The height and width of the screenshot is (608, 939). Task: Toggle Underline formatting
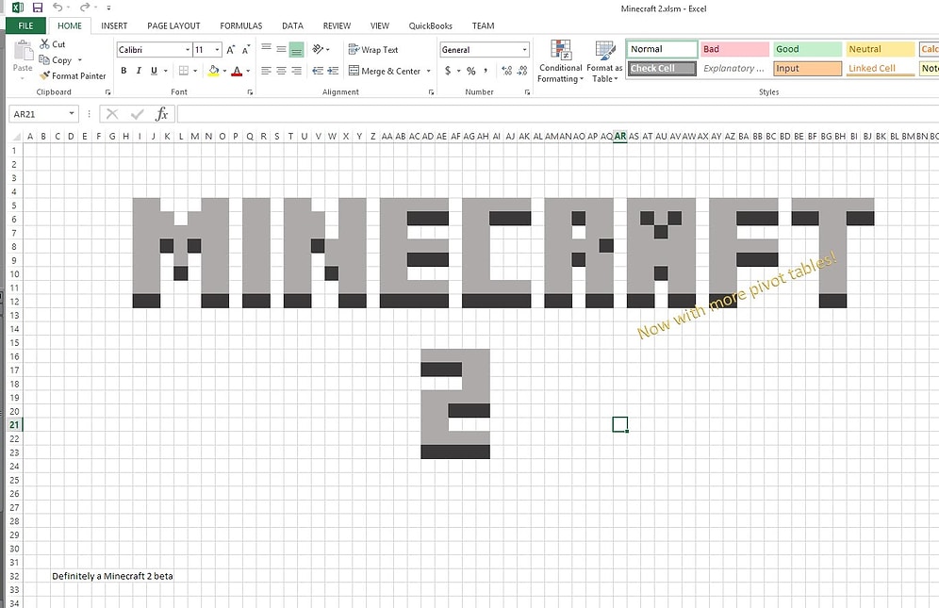pos(154,71)
